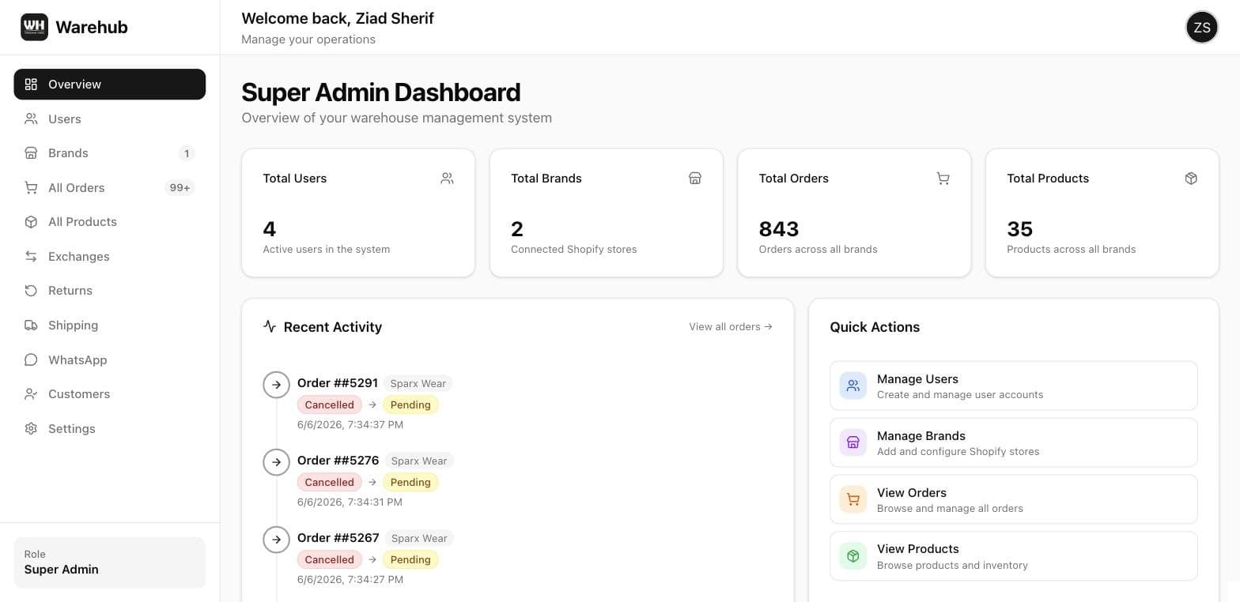Open the Shipping menu item
Viewport: 1240px width, 602px height.
(110, 325)
